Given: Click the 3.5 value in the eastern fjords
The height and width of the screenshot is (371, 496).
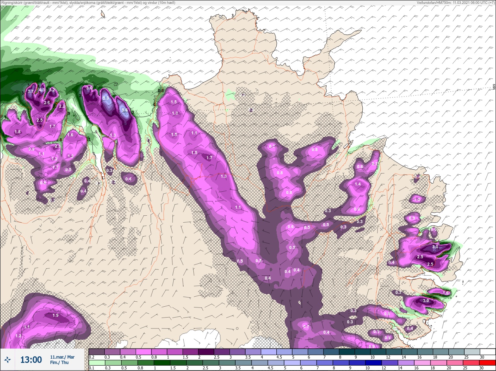Looking at the screenshot, I should 435,247.
